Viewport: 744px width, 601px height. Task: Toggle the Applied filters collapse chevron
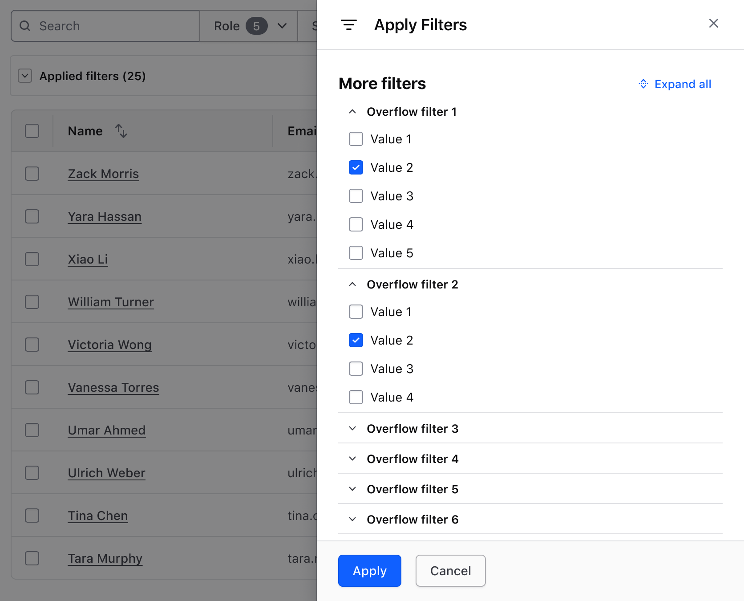click(25, 76)
